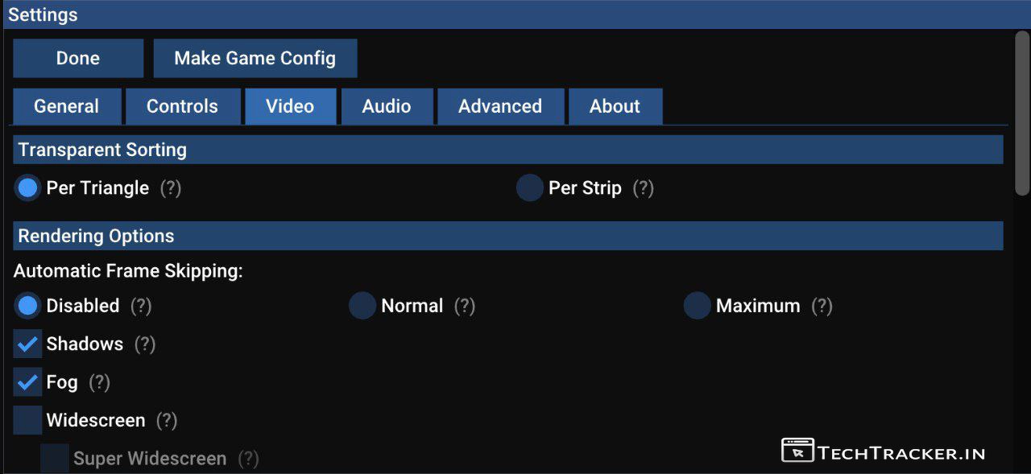Select Per Strip transparent sorting
This screenshot has width=1031, height=474.
coord(529,188)
